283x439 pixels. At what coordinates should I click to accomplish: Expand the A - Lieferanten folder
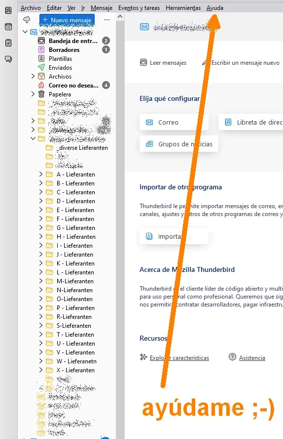[x=41, y=174]
